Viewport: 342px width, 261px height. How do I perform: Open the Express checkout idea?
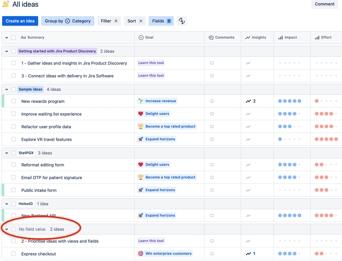(39, 254)
